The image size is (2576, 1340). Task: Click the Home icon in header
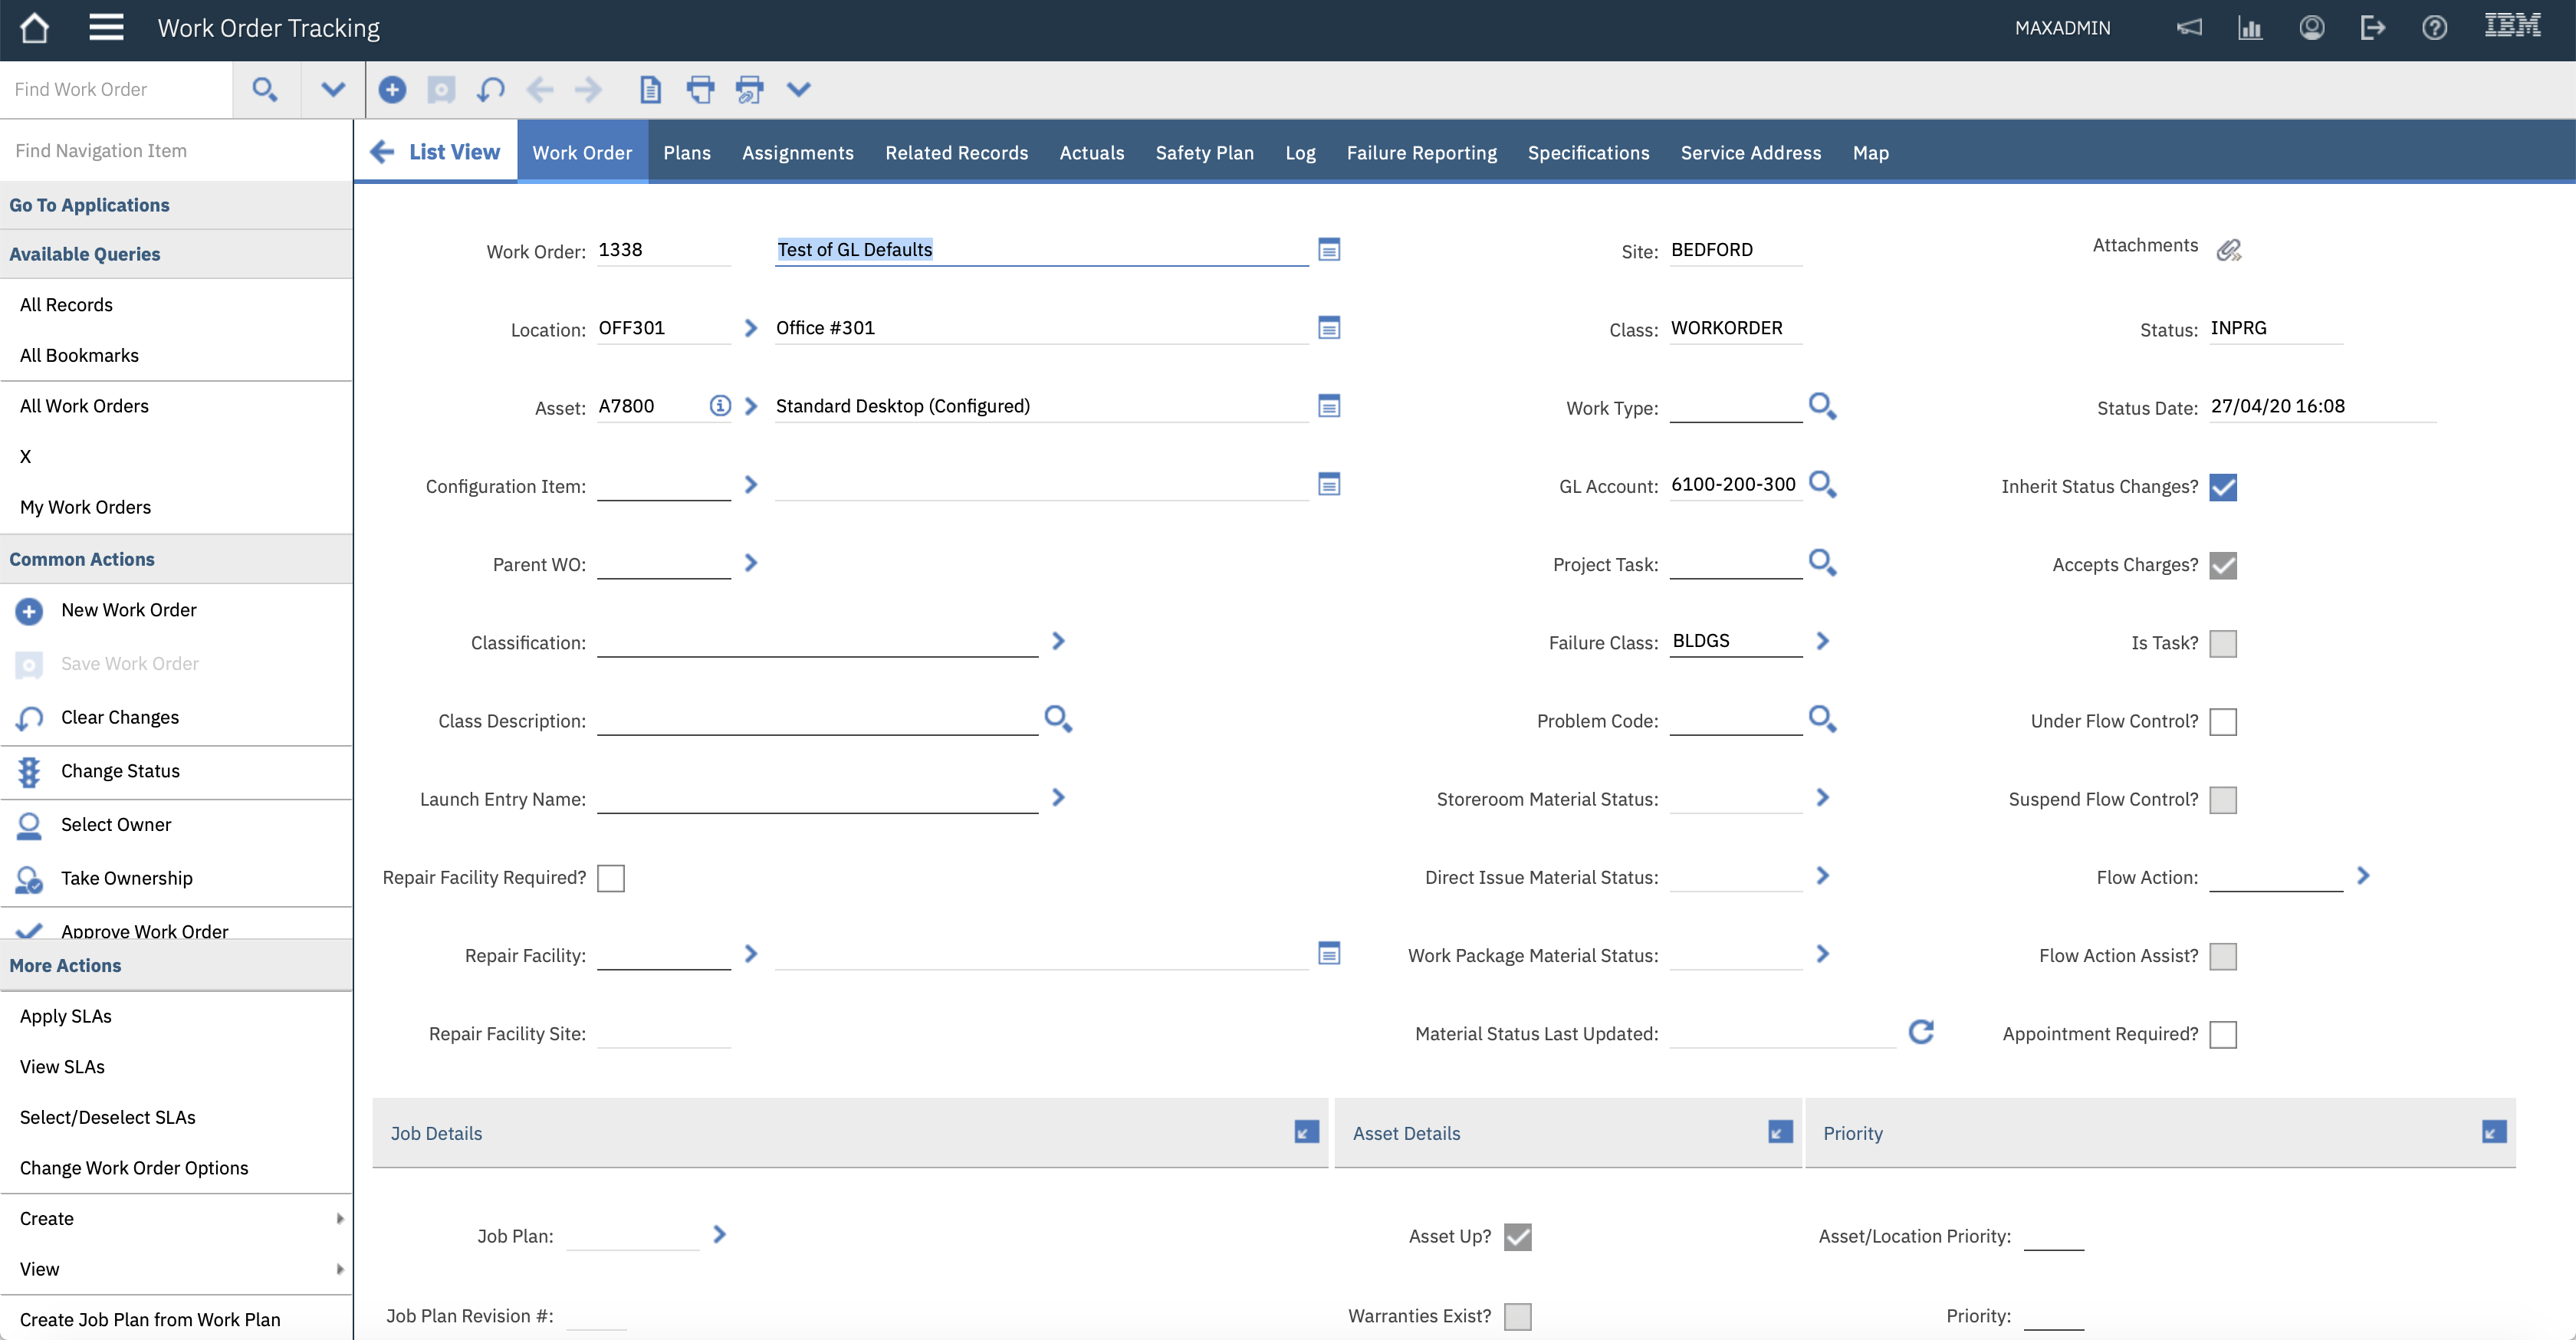tap(34, 28)
